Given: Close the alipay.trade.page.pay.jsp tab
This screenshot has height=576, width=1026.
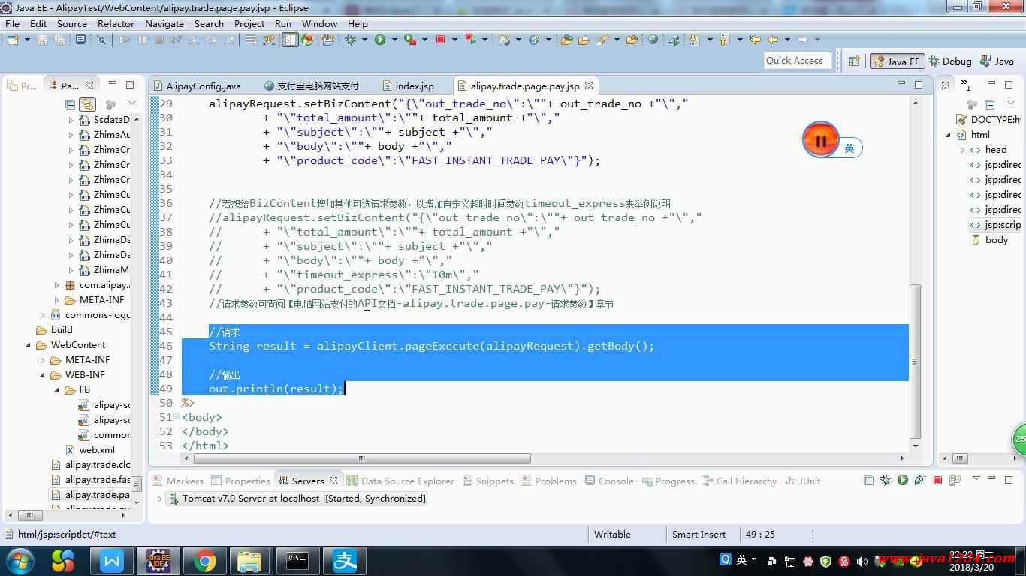Looking at the screenshot, I should click(589, 85).
